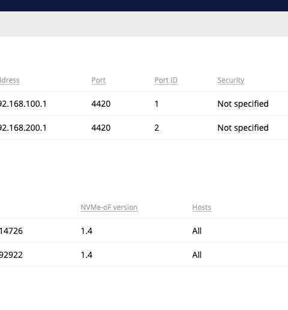
Task: Click Port ID value 1
Action: coord(157,104)
